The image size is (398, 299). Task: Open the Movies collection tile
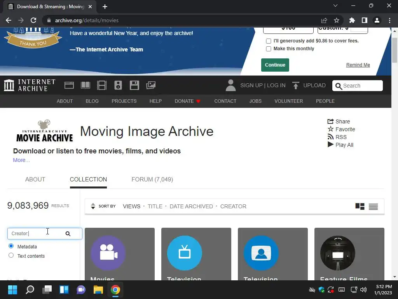(120, 254)
